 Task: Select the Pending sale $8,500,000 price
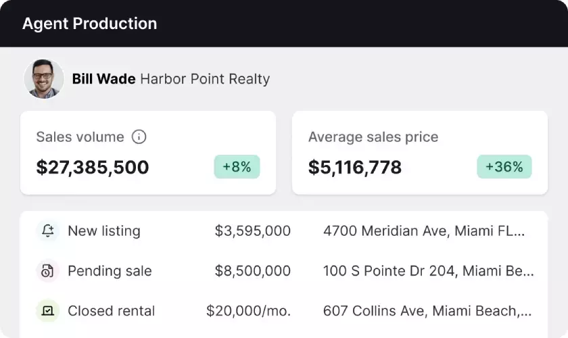(253, 271)
